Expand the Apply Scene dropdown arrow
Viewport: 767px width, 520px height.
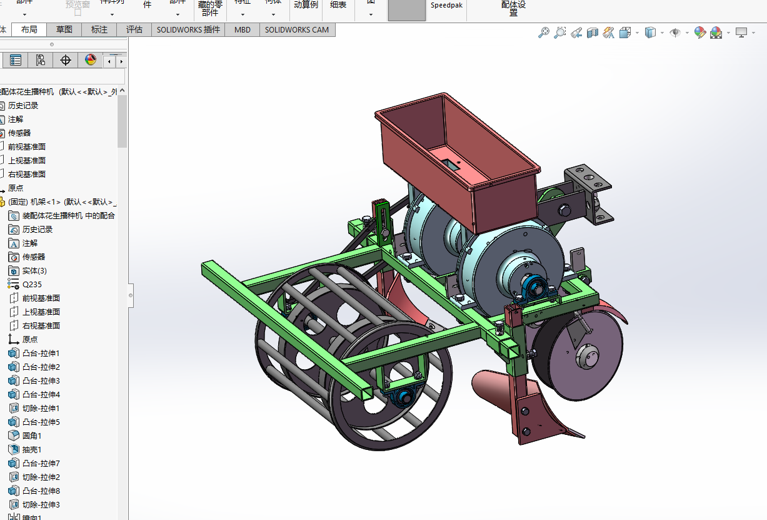point(728,33)
